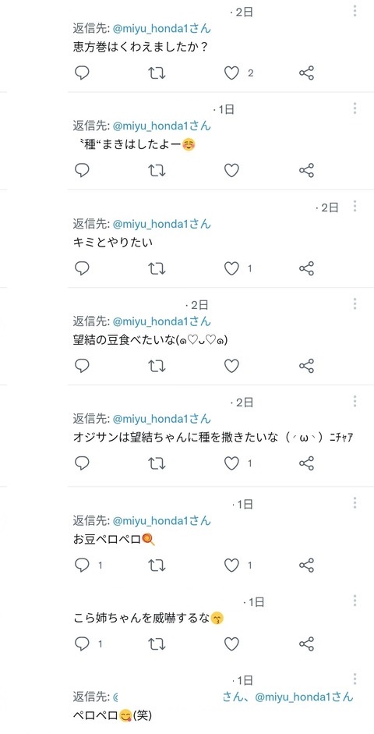Reply to the お豆ペロペロ tweet
The width and height of the screenshot is (374, 734).
click(82, 565)
